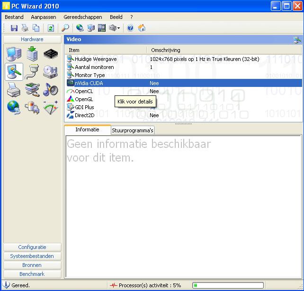Expand the Configuratie sidebar section

point(32,247)
